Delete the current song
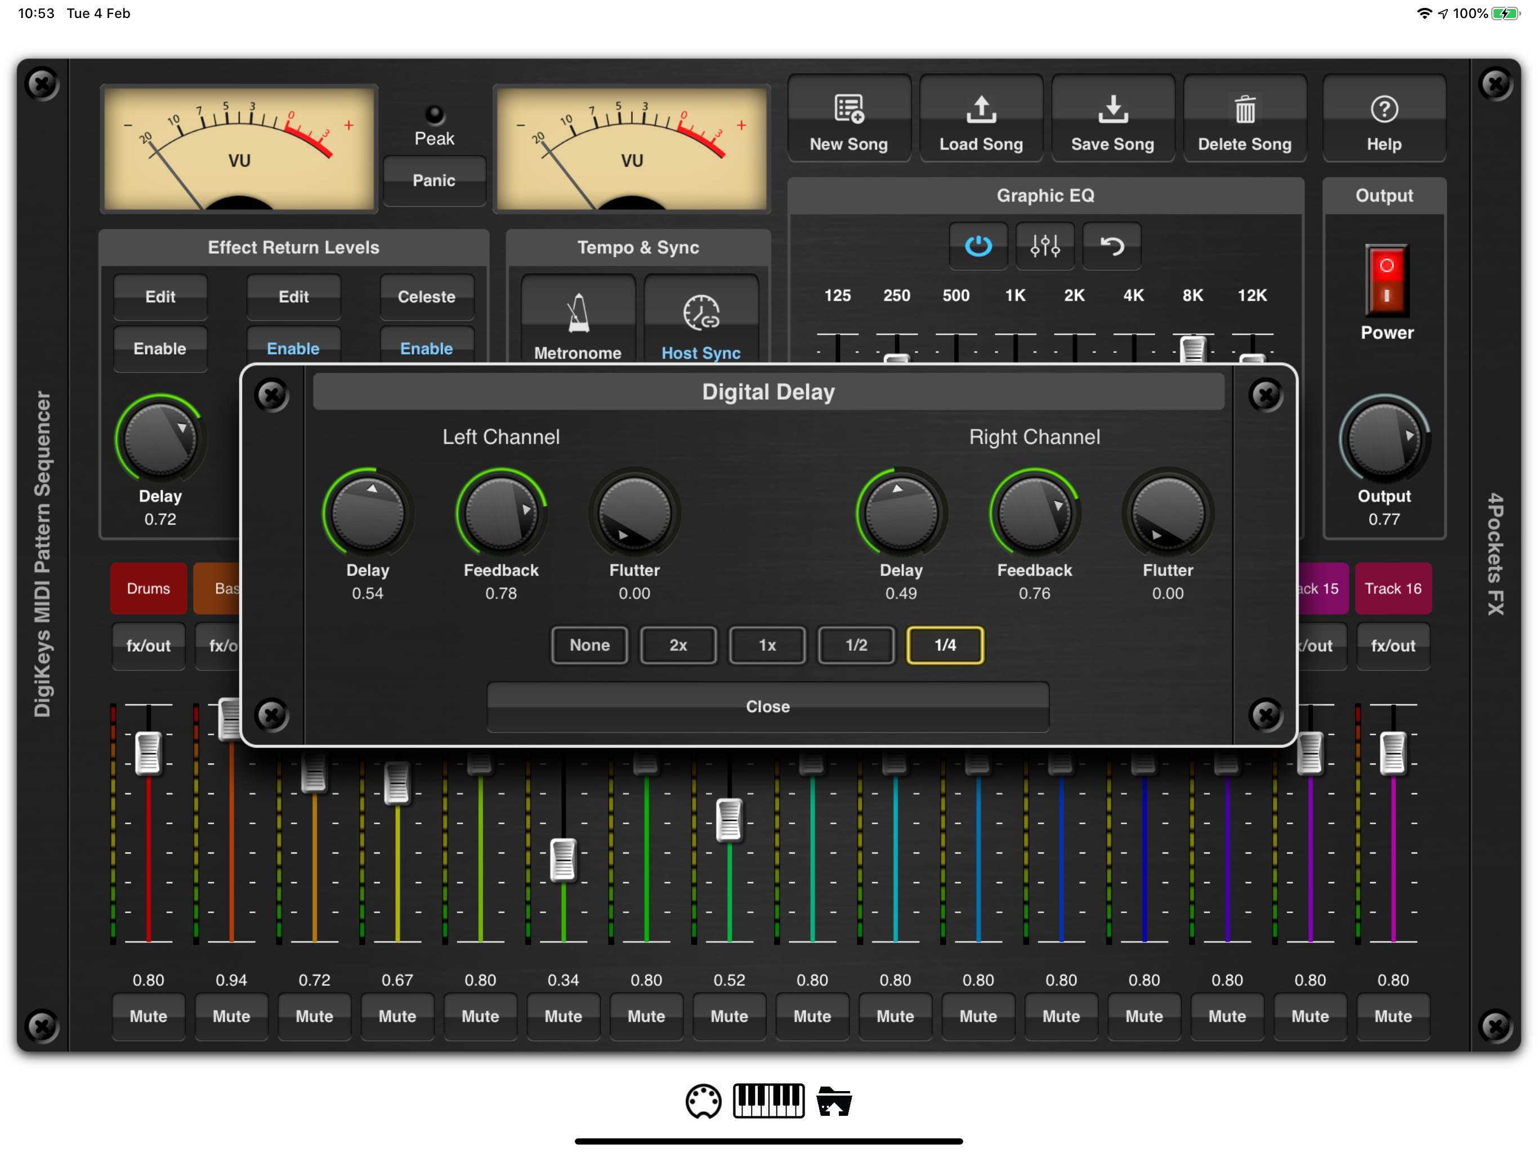Image resolution: width=1538 pixels, height=1153 pixels. point(1244,118)
